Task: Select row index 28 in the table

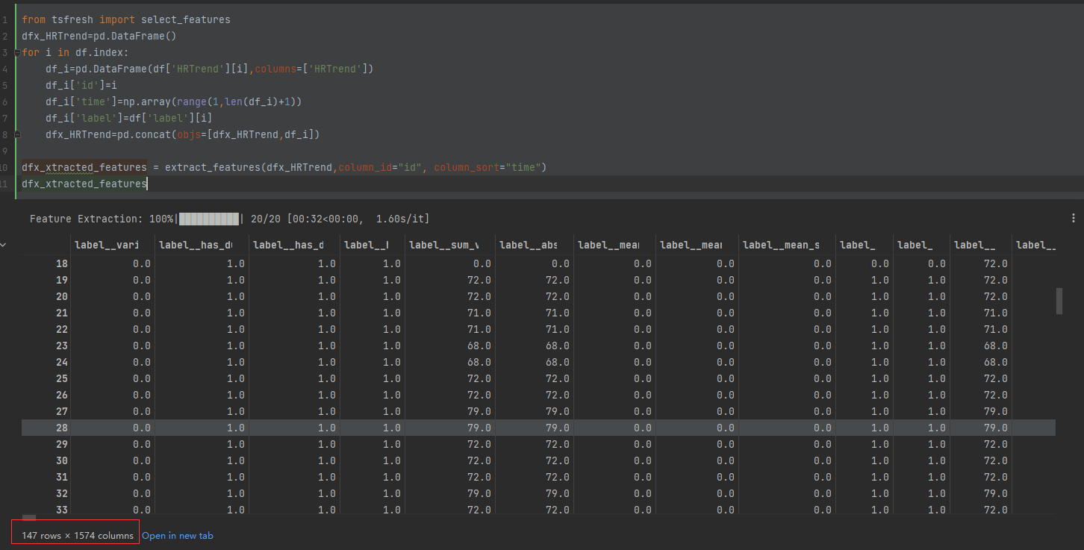Action: (61, 428)
